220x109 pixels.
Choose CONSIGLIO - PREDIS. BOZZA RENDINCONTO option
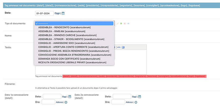click(74, 51)
